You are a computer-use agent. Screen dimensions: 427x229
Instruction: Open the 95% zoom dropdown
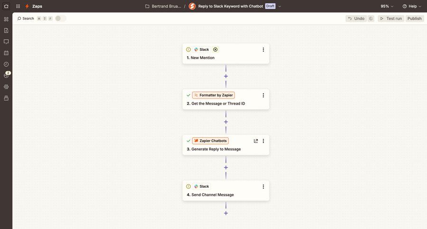click(387, 6)
